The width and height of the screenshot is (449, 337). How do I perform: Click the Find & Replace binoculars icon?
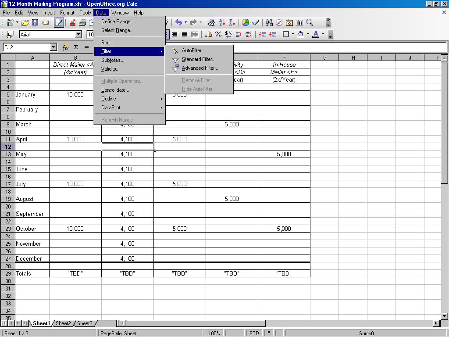(269, 22)
